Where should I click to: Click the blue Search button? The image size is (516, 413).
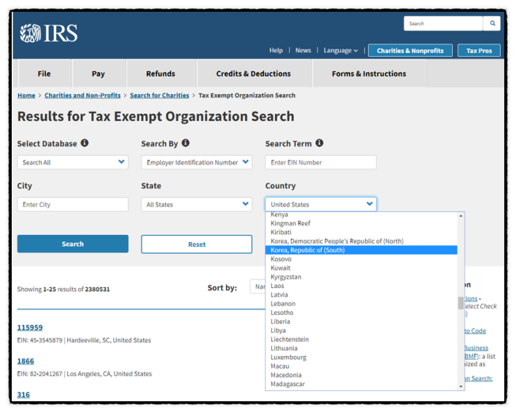click(x=73, y=244)
